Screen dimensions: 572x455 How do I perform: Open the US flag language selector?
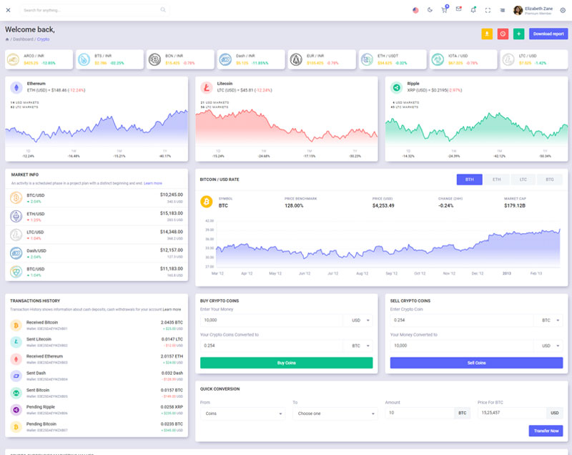[415, 10]
